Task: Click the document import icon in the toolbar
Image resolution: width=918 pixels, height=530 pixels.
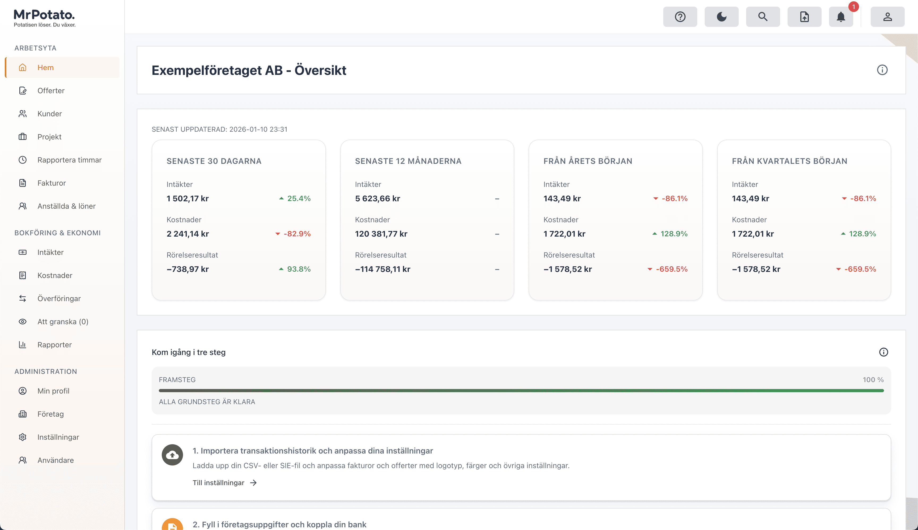Action: pyautogui.click(x=804, y=16)
